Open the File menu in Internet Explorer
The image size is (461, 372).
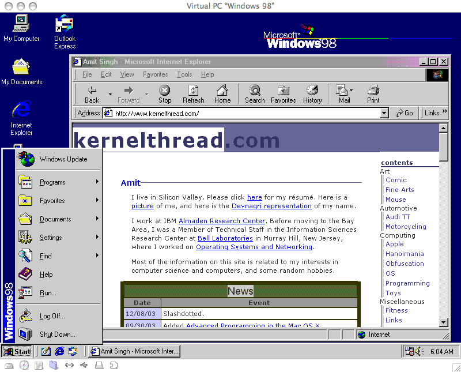pyautogui.click(x=87, y=74)
